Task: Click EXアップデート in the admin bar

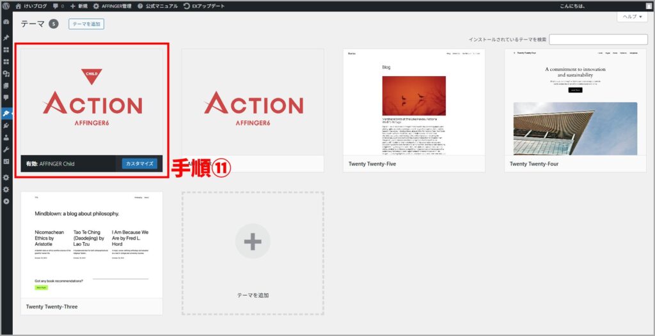Action: (x=202, y=6)
